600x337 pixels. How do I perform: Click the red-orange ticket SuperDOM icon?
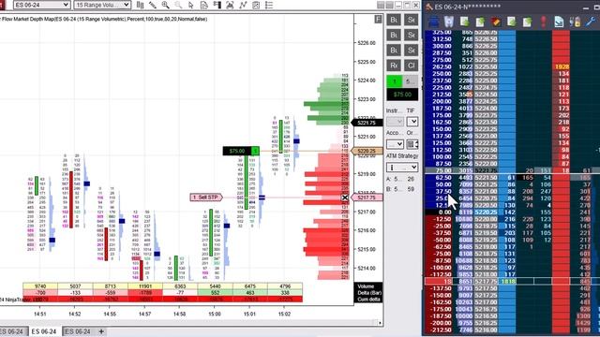click(x=496, y=22)
